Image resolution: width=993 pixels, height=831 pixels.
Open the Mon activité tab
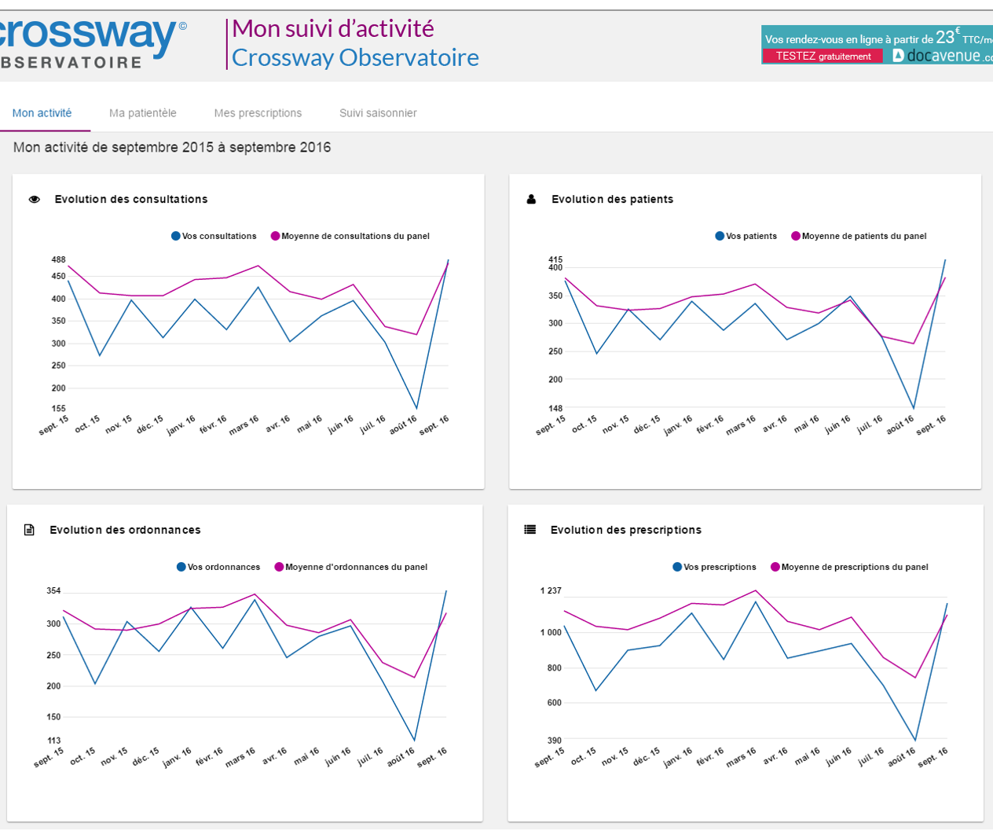pyautogui.click(x=42, y=113)
